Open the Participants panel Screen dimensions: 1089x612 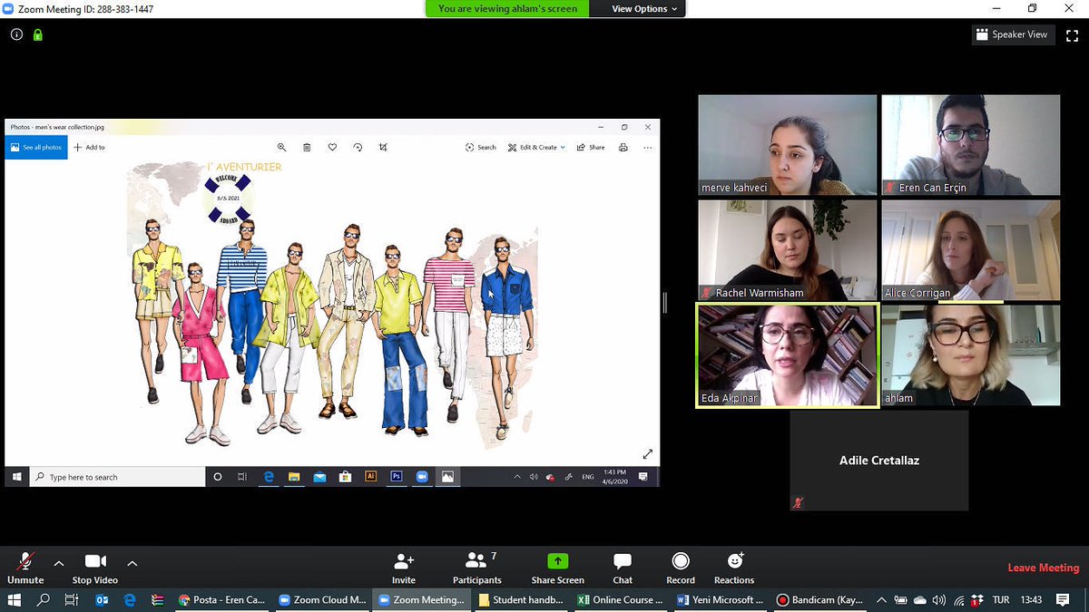(477, 568)
